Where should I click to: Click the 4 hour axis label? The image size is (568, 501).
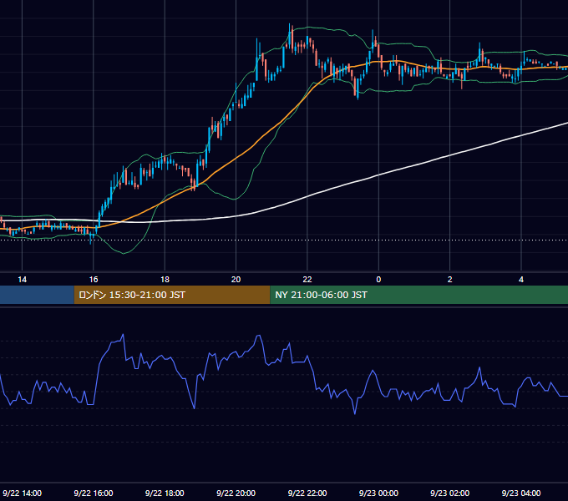tap(521, 280)
